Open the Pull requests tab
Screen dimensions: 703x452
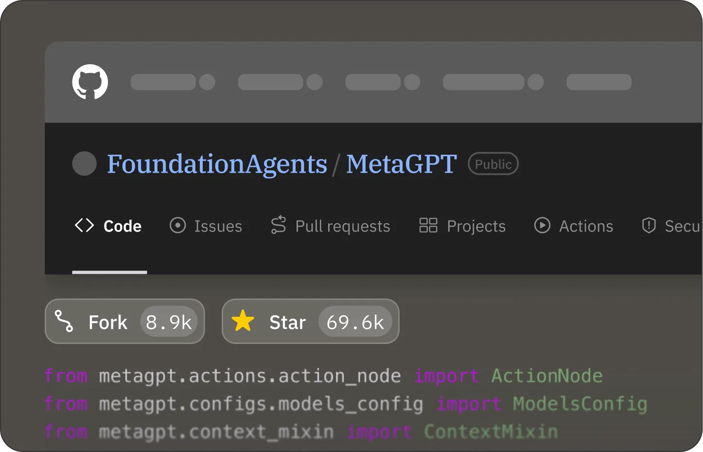click(x=331, y=226)
